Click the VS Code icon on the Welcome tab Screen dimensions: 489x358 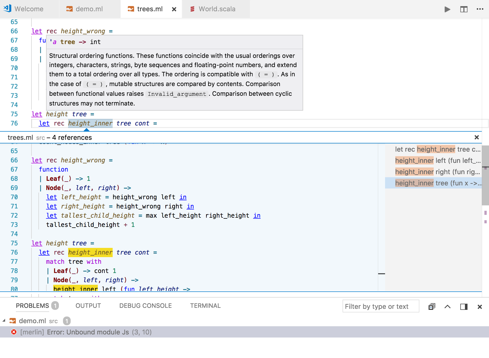tap(8, 8)
